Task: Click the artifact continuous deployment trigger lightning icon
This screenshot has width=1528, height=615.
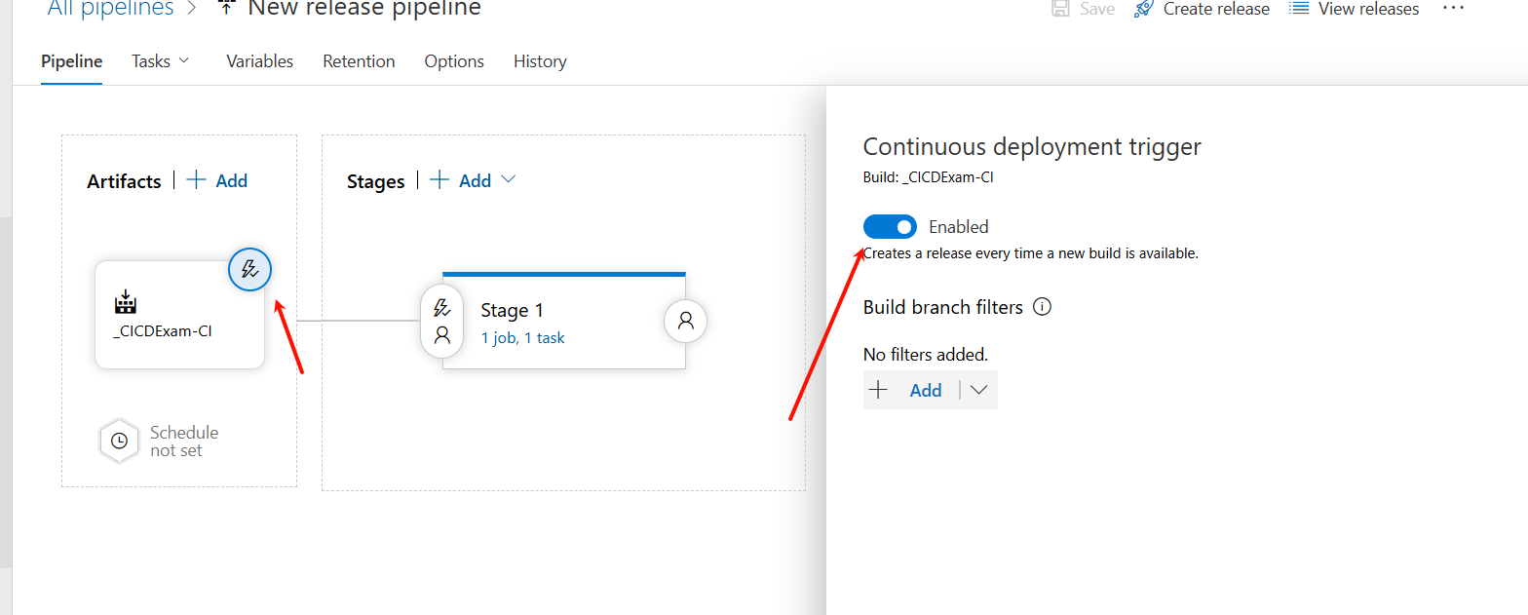Action: tap(249, 269)
